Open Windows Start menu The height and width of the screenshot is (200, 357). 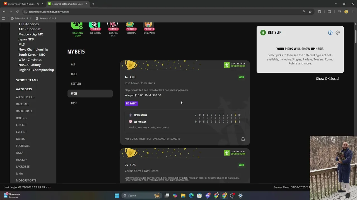pyautogui.click(x=117, y=196)
